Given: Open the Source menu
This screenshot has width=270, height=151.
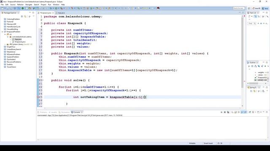Looking at the screenshot, I should 13,5.
